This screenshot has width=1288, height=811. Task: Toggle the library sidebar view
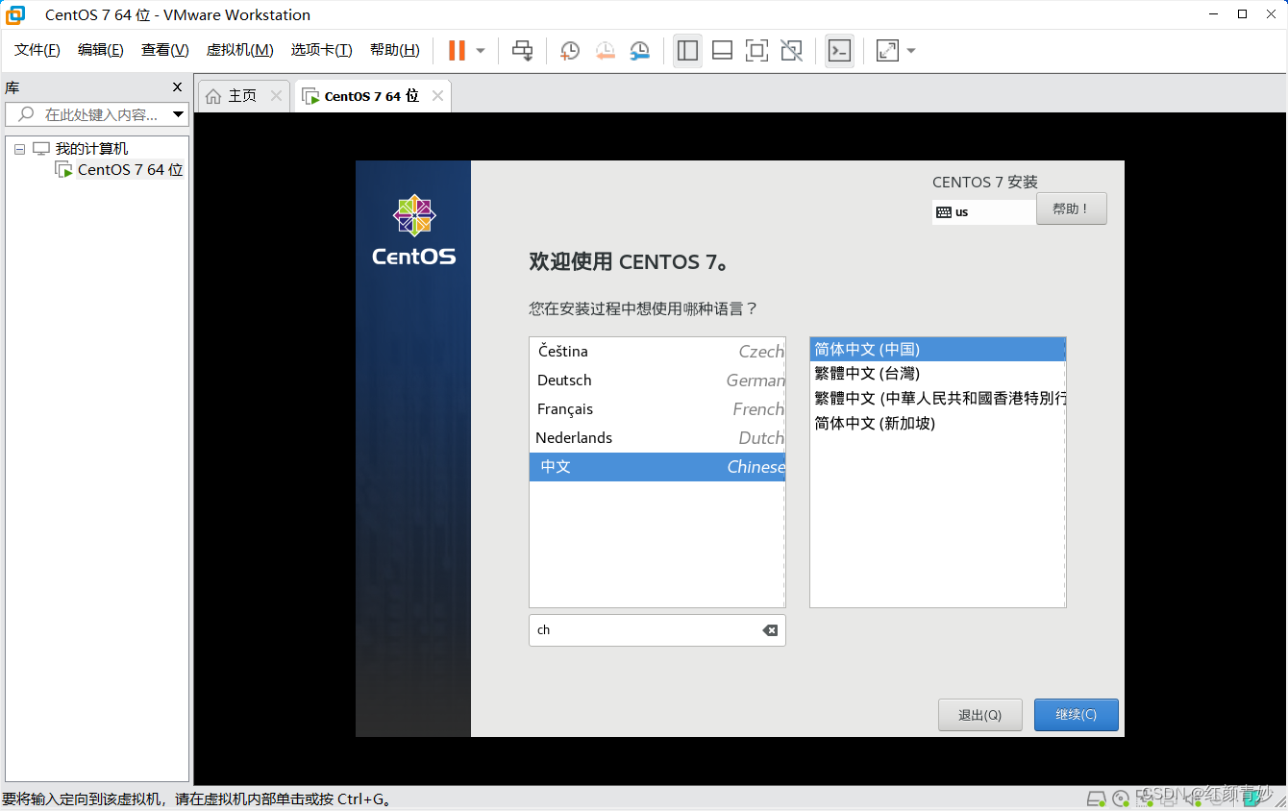point(687,51)
